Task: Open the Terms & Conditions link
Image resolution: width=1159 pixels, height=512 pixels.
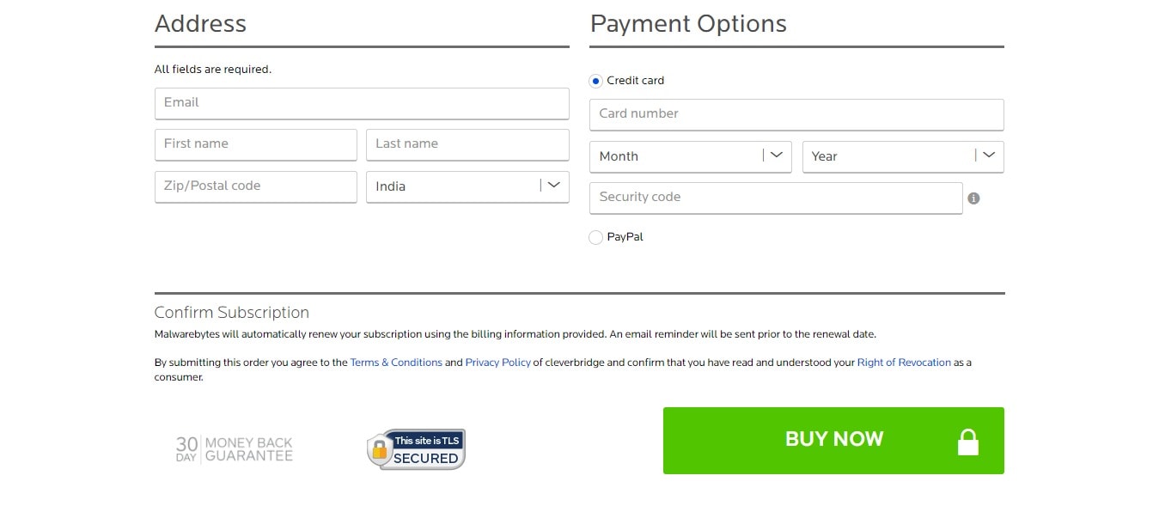Action: (x=396, y=363)
